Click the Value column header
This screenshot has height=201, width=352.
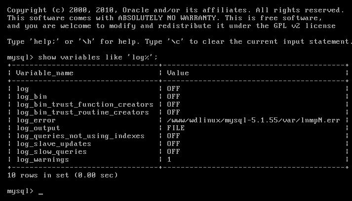[x=178, y=73]
